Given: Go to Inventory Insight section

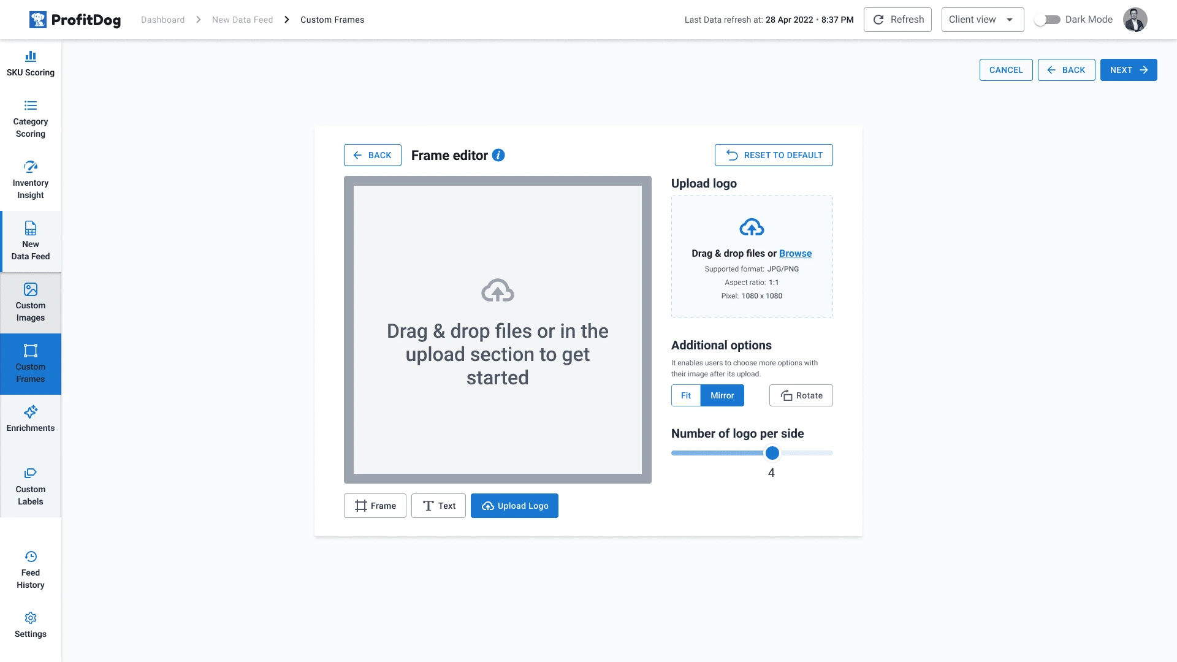Looking at the screenshot, I should pyautogui.click(x=31, y=180).
